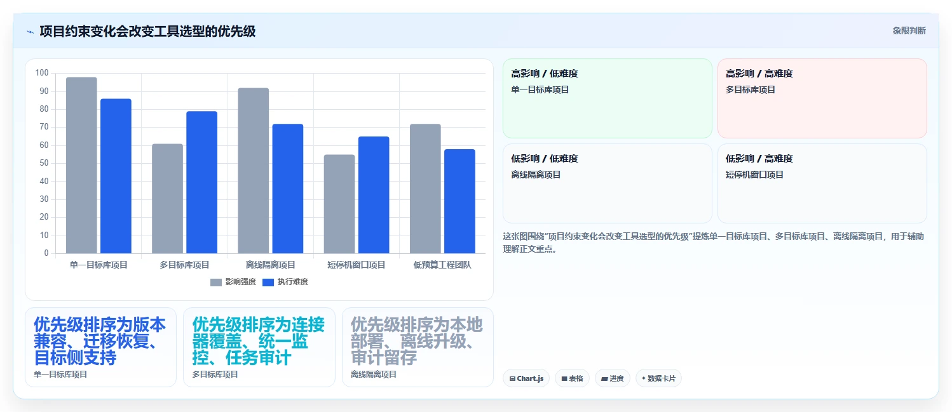Click the gray 影响强度 bar for 单一目标库项目

pos(81,165)
